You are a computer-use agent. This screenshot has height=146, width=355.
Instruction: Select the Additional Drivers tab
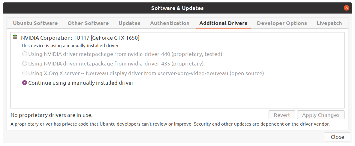coord(223,23)
